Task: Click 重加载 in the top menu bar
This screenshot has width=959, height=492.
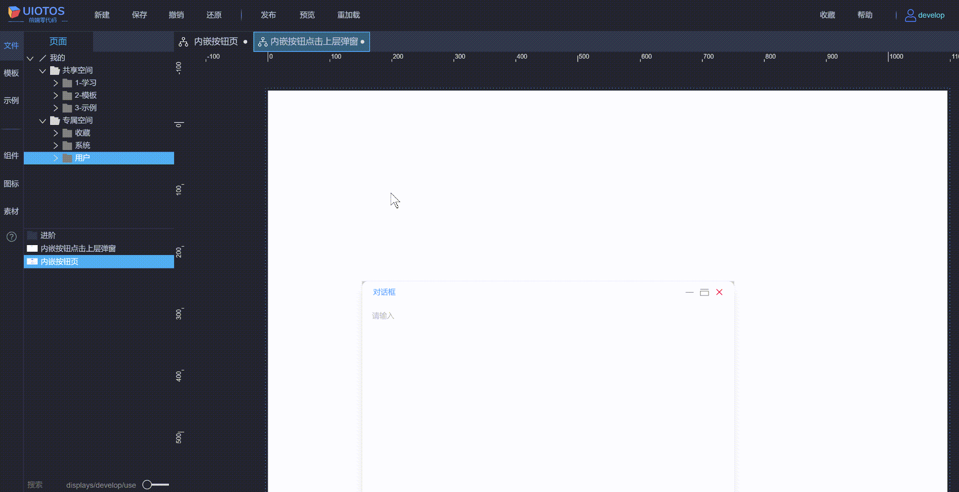Action: click(x=348, y=15)
